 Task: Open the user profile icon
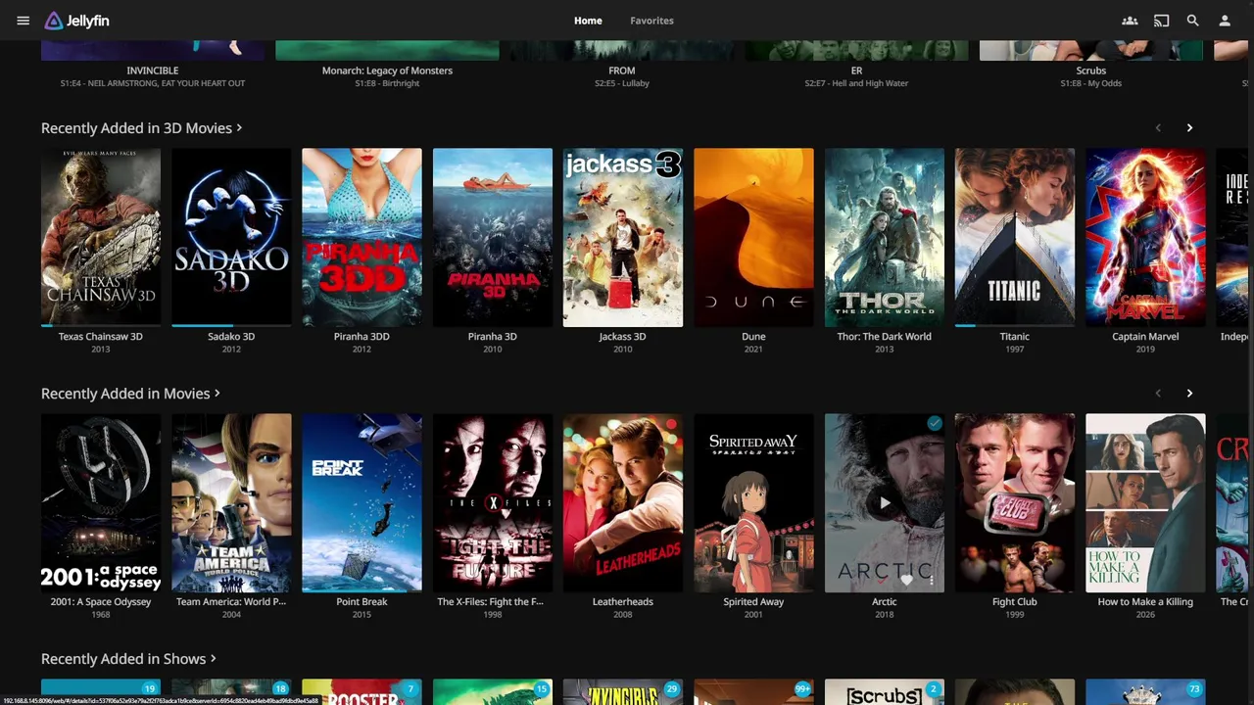(1224, 21)
